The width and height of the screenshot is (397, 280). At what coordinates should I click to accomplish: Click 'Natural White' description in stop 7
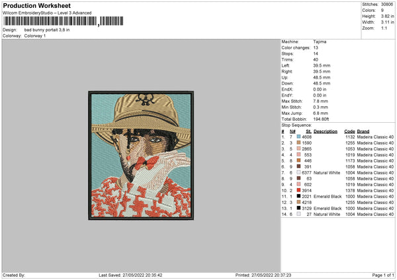tap(327, 173)
